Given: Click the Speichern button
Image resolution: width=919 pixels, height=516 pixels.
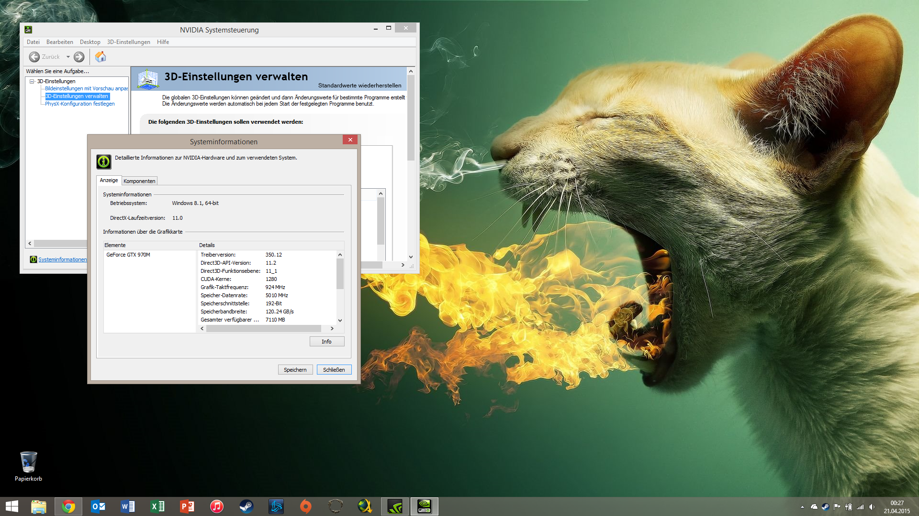Looking at the screenshot, I should pyautogui.click(x=295, y=370).
